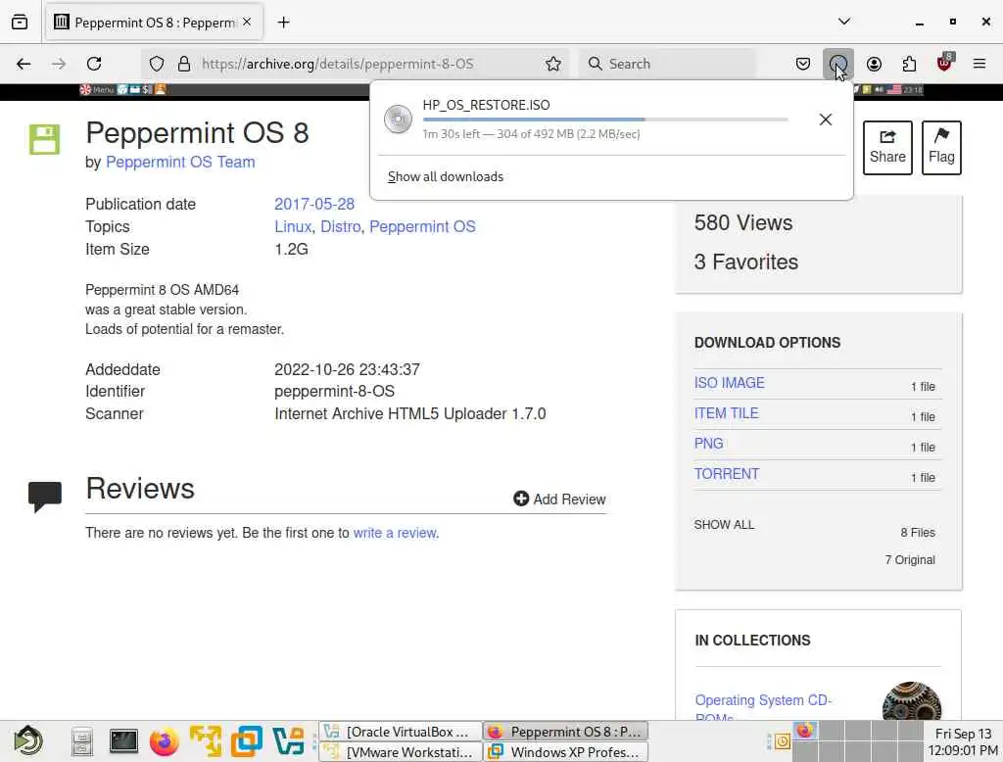Open the Firefox hamburger application menu
This screenshot has height=762, width=1003.
[x=979, y=64]
